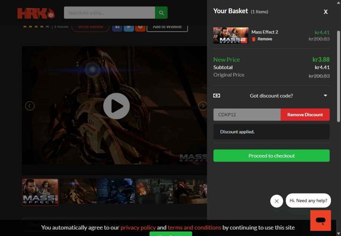The width and height of the screenshot is (341, 236).
Task: Share via the orange Reddit icon
Action: pos(140,27)
